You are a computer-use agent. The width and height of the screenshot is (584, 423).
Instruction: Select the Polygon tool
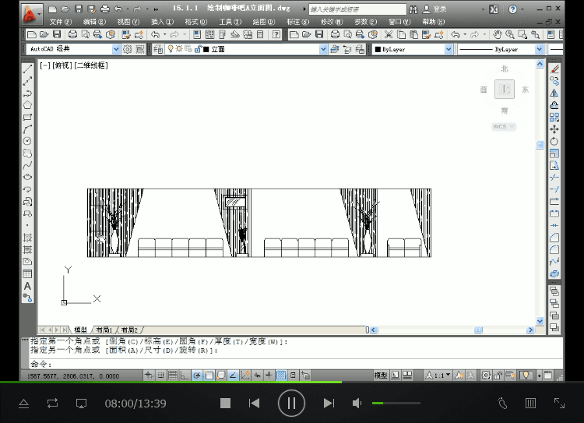[x=27, y=105]
